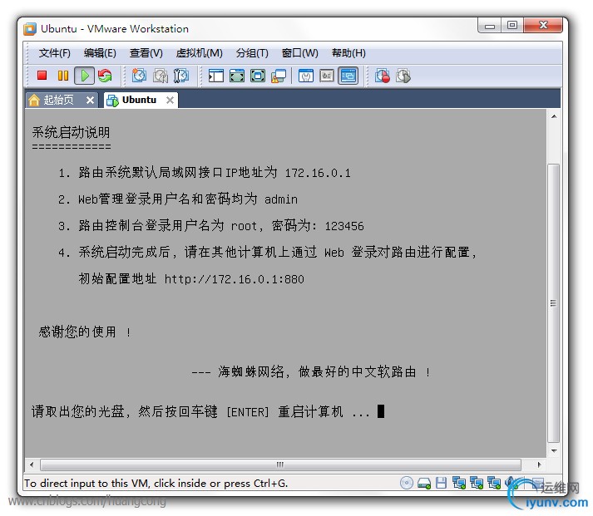This screenshot has height=516, width=593.
Task: Click the 海蜘蛛网络 slogan line
Action: click(311, 371)
